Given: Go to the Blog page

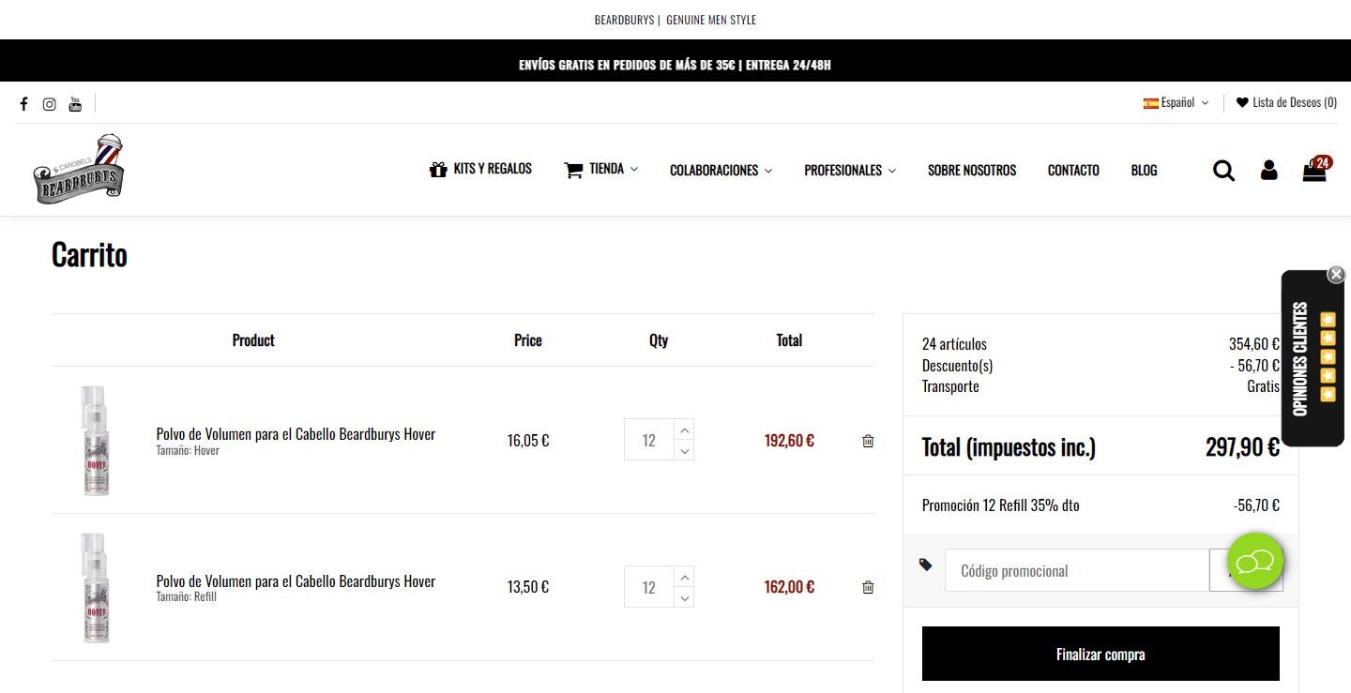Looking at the screenshot, I should point(1144,171).
